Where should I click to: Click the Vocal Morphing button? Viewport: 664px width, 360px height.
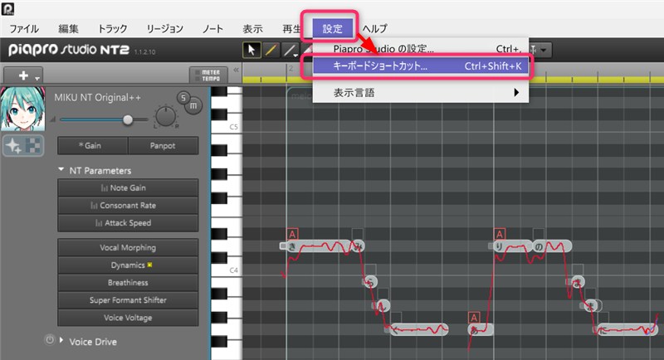pyautogui.click(x=128, y=247)
